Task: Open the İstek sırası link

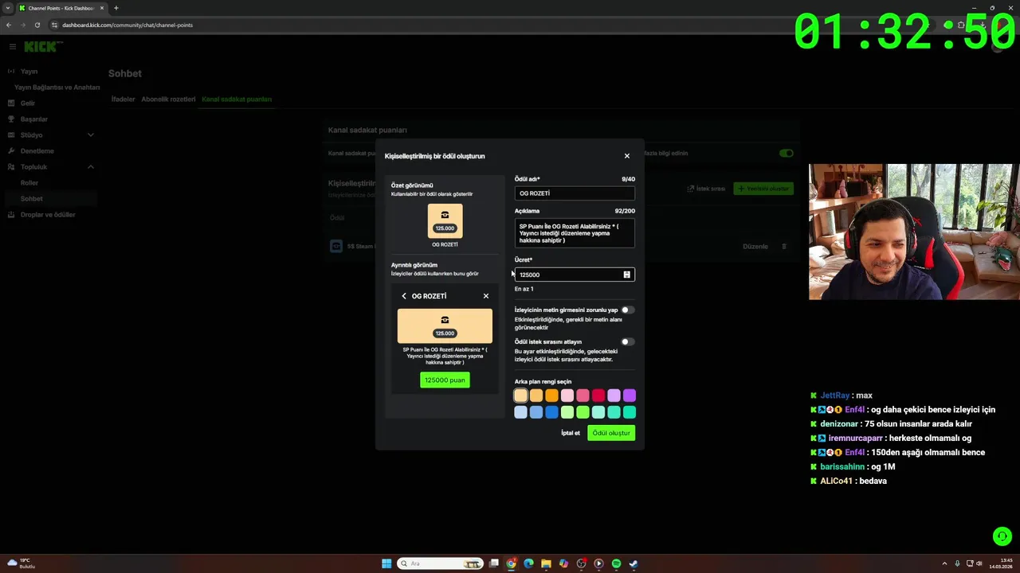Action: [706, 189]
